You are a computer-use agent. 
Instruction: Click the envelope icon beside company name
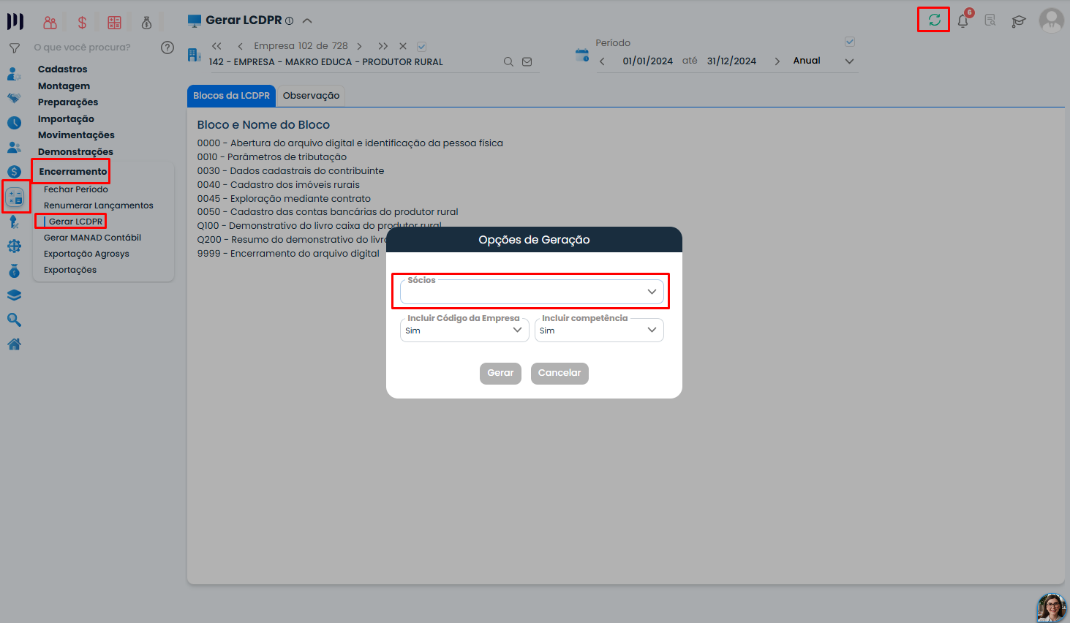(x=527, y=62)
